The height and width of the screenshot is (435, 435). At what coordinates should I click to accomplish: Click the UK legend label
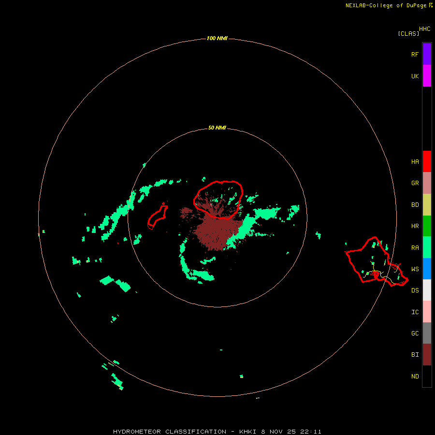[x=415, y=76]
